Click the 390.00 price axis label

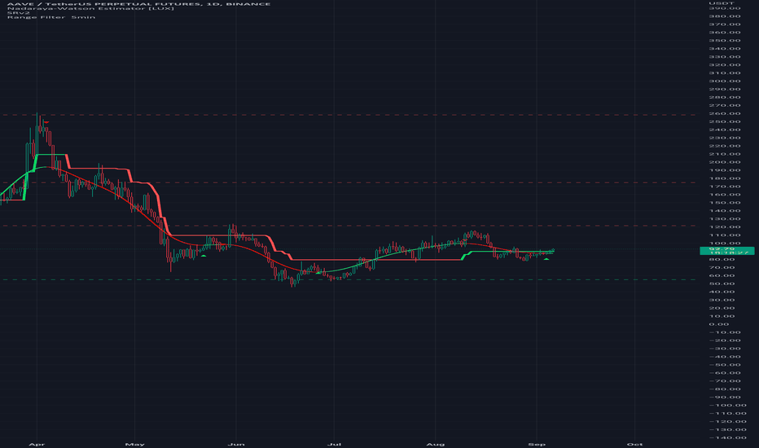point(725,8)
